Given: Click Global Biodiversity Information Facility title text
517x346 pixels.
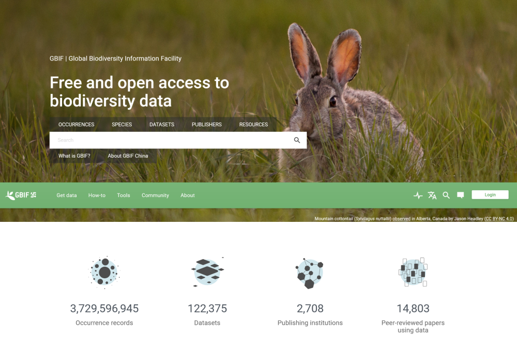Looking at the screenshot, I should (125, 58).
